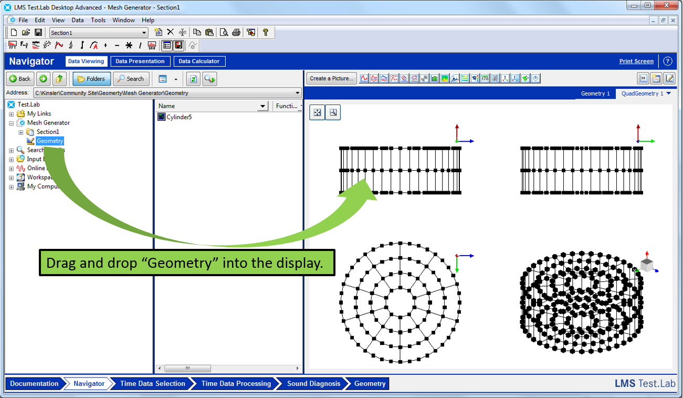This screenshot has width=683, height=398.
Task: Click the Back button
Action: [20, 79]
